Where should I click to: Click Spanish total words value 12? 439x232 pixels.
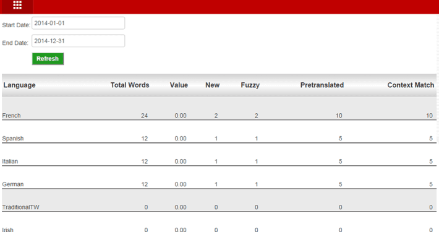(144, 139)
